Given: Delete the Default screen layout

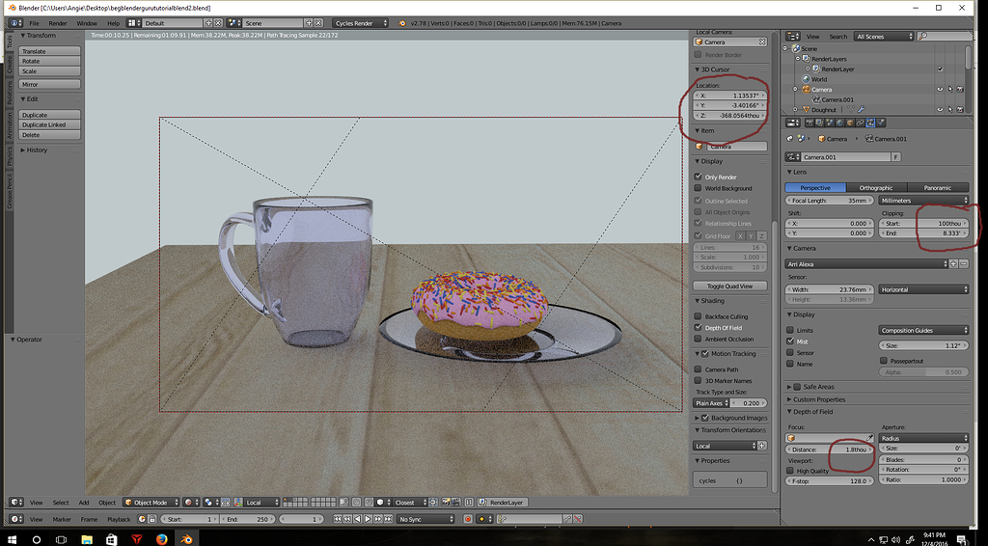Looking at the screenshot, I should click(218, 23).
